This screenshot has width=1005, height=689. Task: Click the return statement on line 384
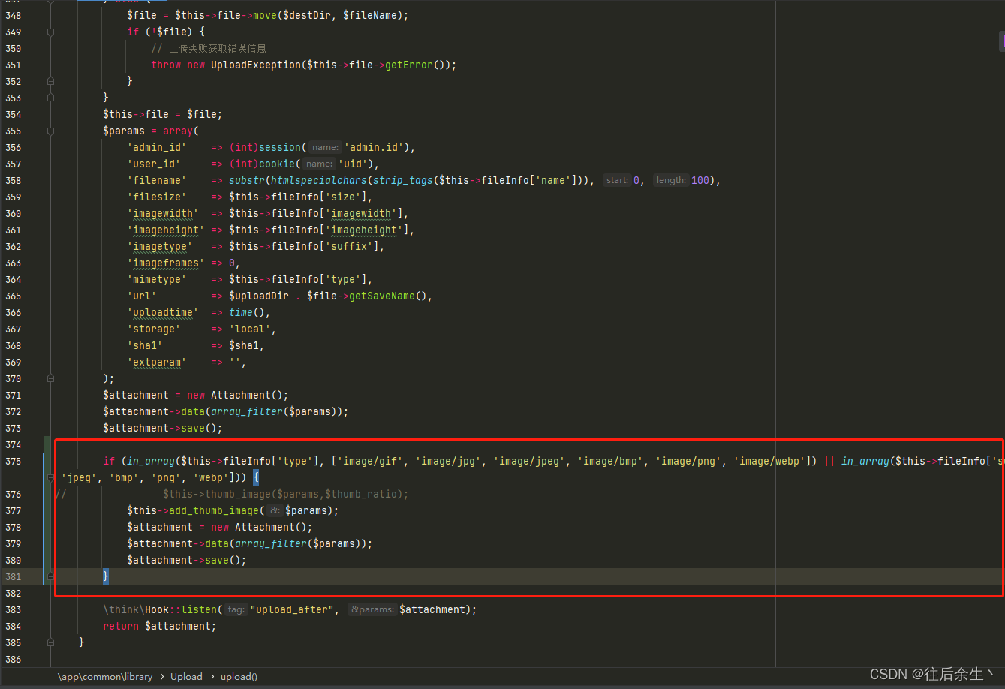pos(160,626)
